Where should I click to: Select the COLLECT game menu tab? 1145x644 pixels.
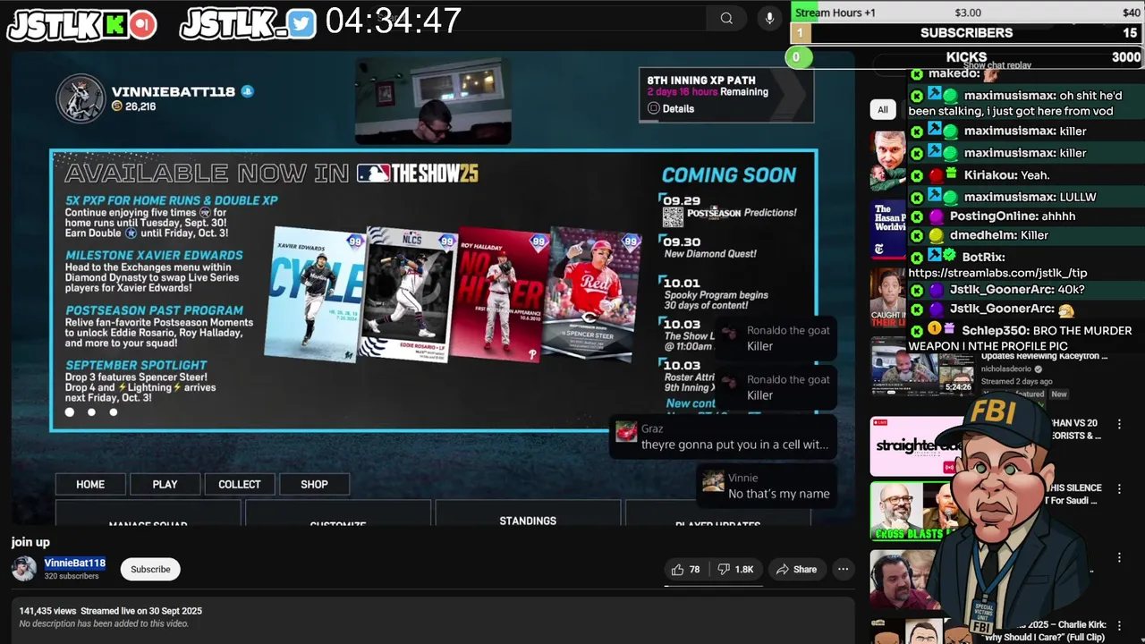(x=240, y=484)
